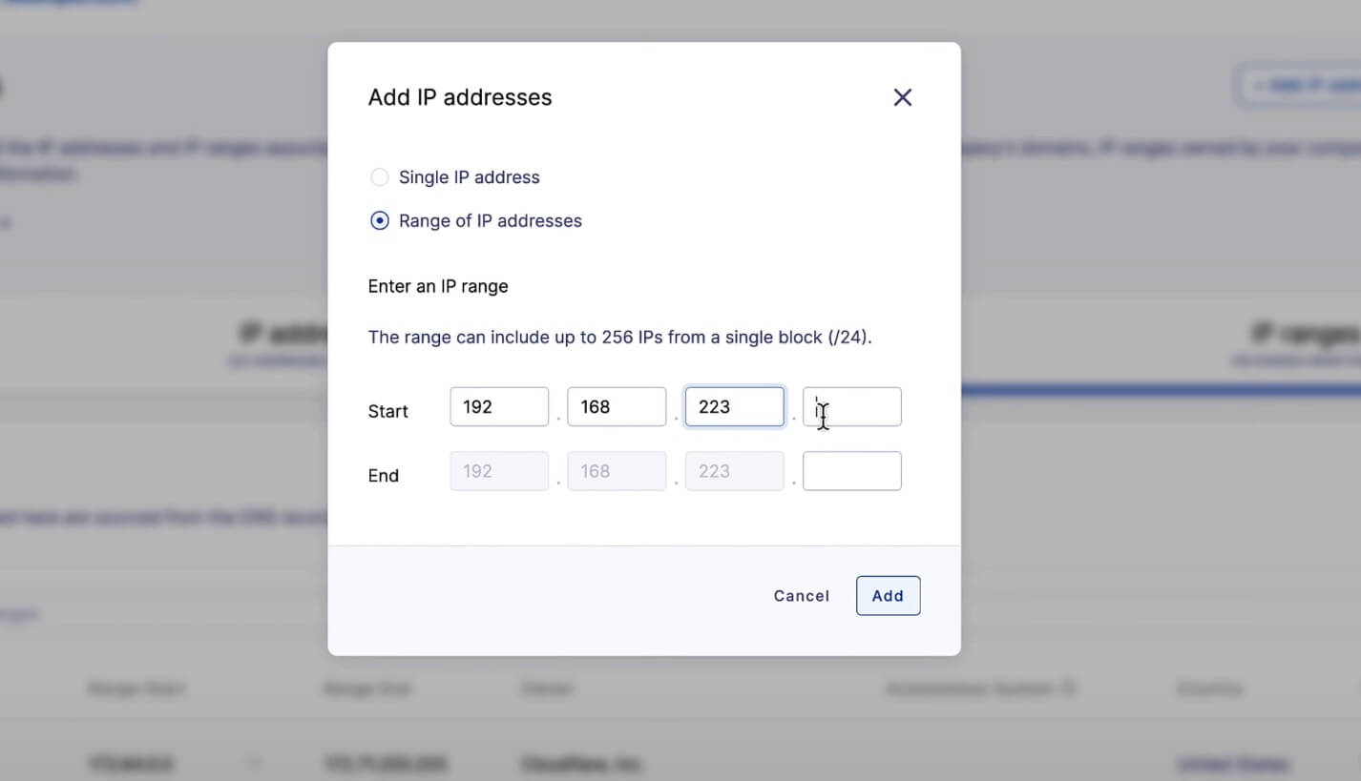
Task: Confirm with the Add button
Action: point(888,596)
